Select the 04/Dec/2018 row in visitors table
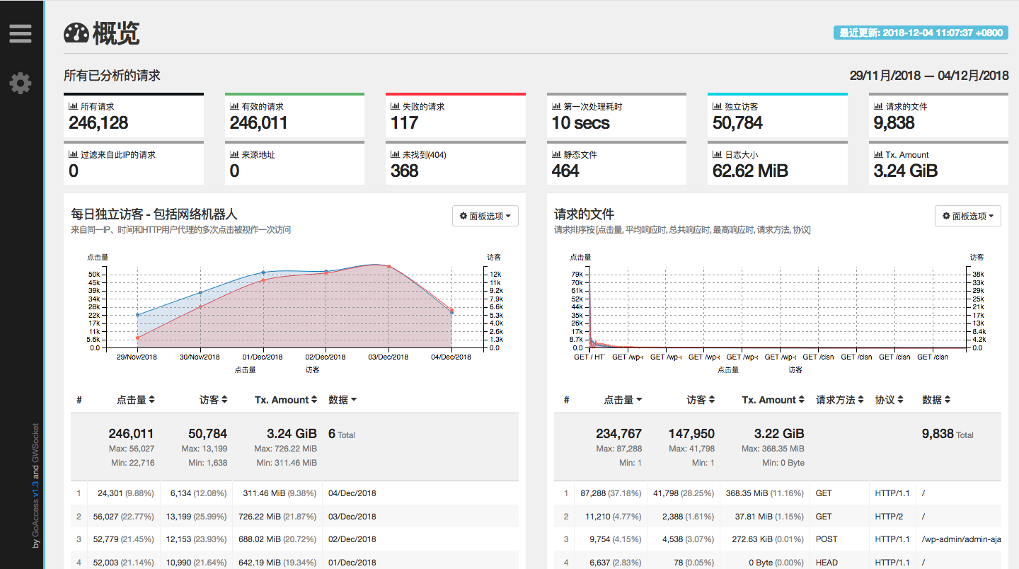This screenshot has width=1019, height=569. (x=294, y=493)
